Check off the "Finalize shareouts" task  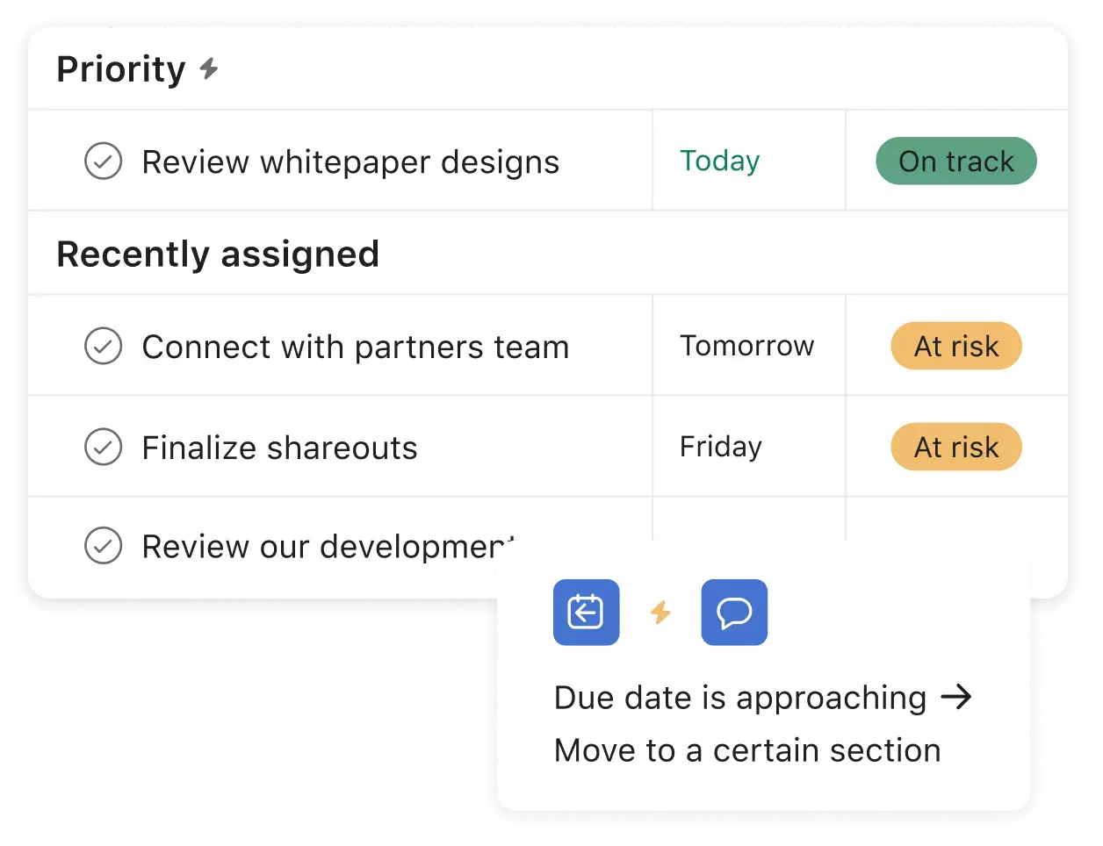pos(103,448)
